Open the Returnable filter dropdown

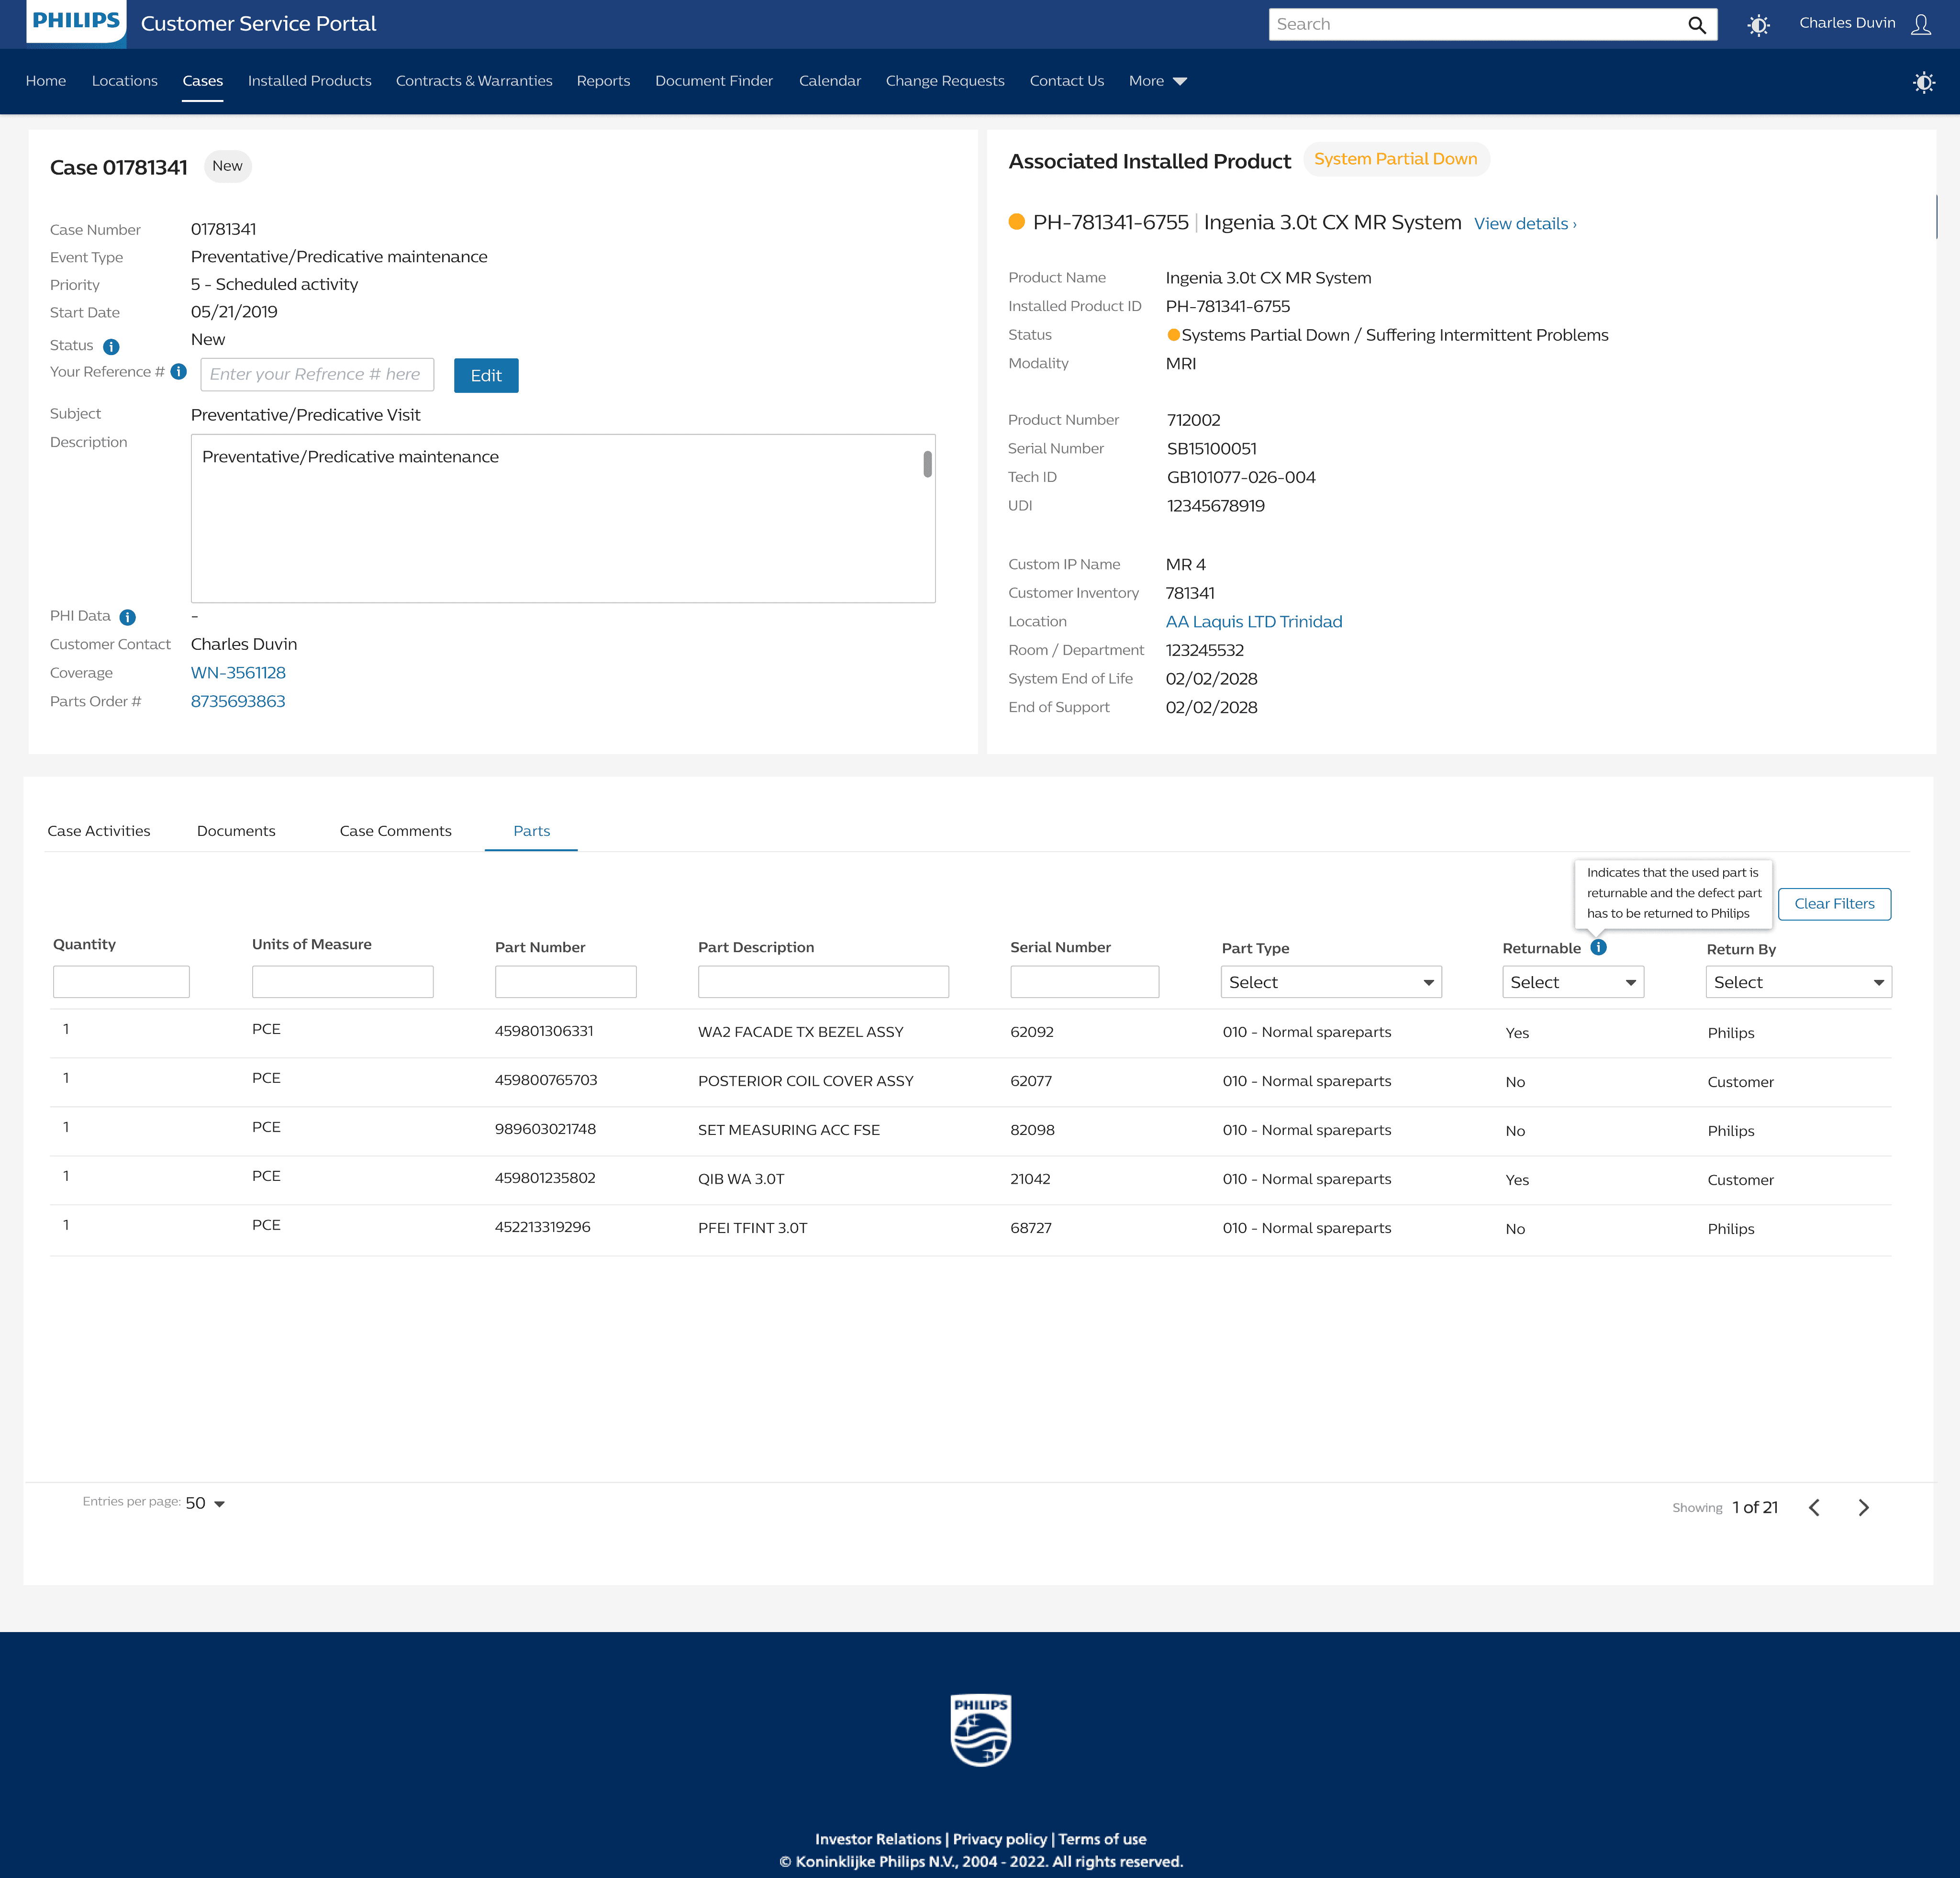[x=1572, y=982]
